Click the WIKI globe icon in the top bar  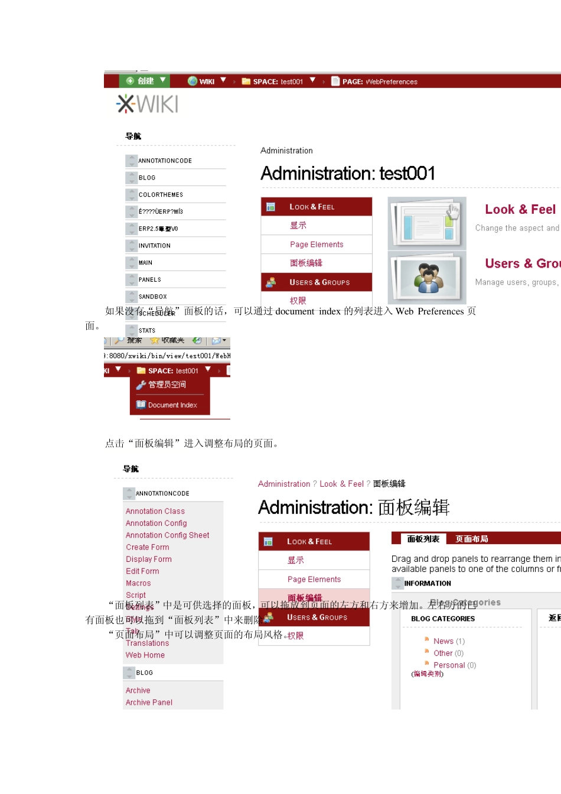[193, 81]
